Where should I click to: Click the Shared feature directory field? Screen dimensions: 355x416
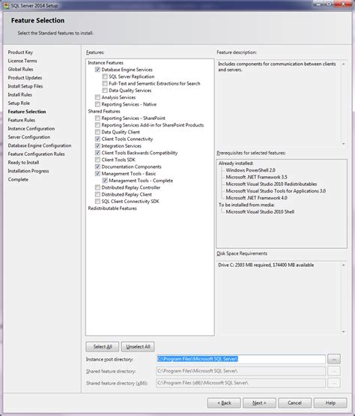coord(240,371)
